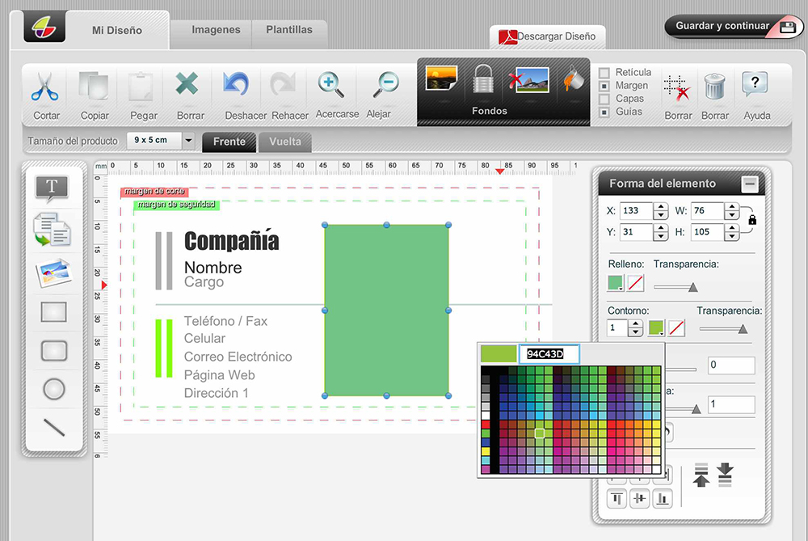Switch to the Vuelta side tab
This screenshot has height=541, width=808.
pyautogui.click(x=284, y=142)
